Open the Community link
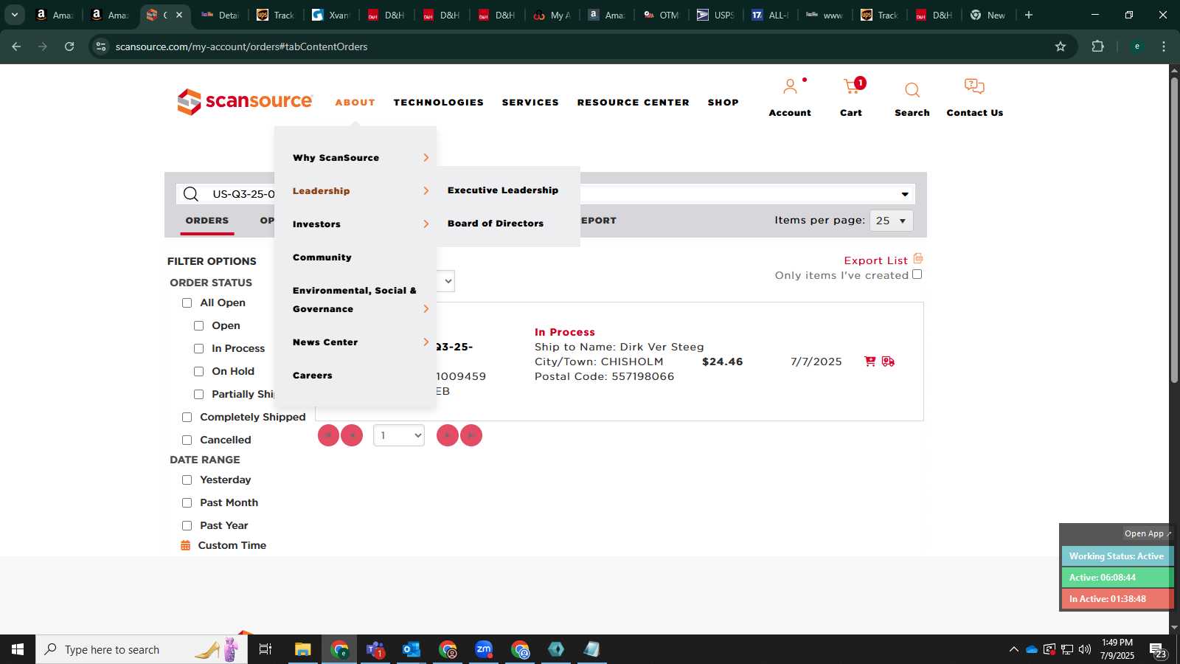The height and width of the screenshot is (664, 1180). tap(322, 257)
